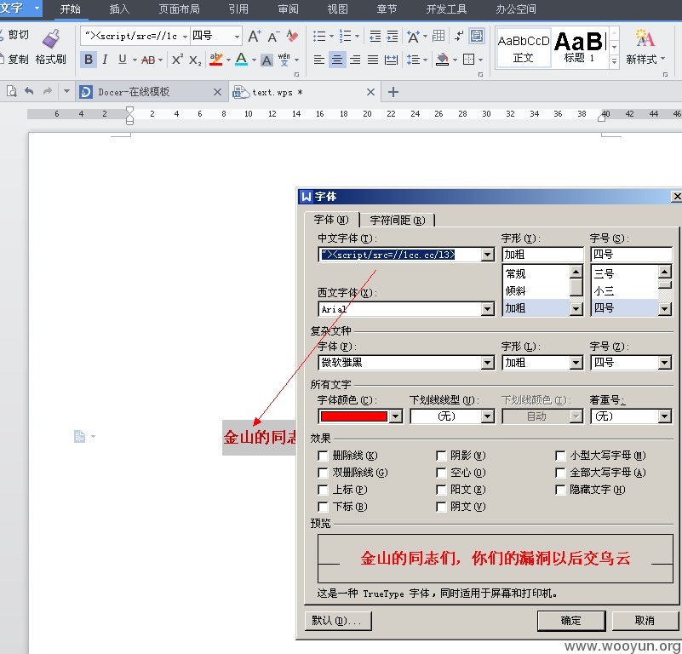This screenshot has height=654, width=682.
Task: Check the 双删除线 double strikethrough checkbox
Action: [323, 473]
